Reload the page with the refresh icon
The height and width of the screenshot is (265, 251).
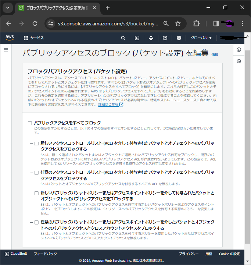click(35, 24)
